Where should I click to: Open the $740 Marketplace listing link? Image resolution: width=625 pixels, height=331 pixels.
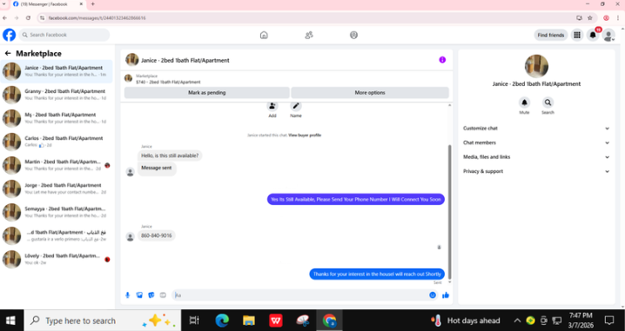tap(168, 82)
